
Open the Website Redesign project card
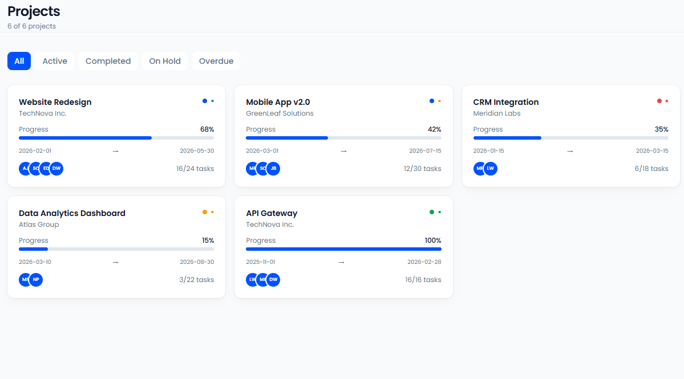coord(116,136)
